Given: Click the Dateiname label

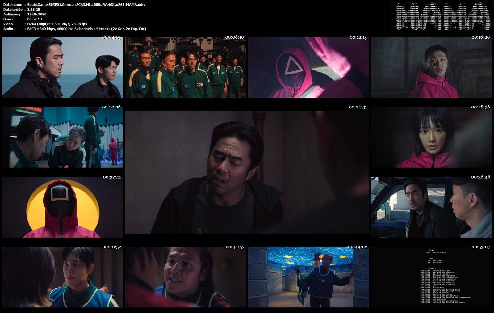Looking at the screenshot, I should (x=13, y=5).
